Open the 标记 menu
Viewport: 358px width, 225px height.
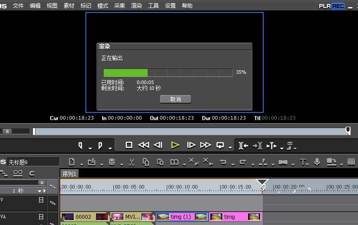point(86,5)
